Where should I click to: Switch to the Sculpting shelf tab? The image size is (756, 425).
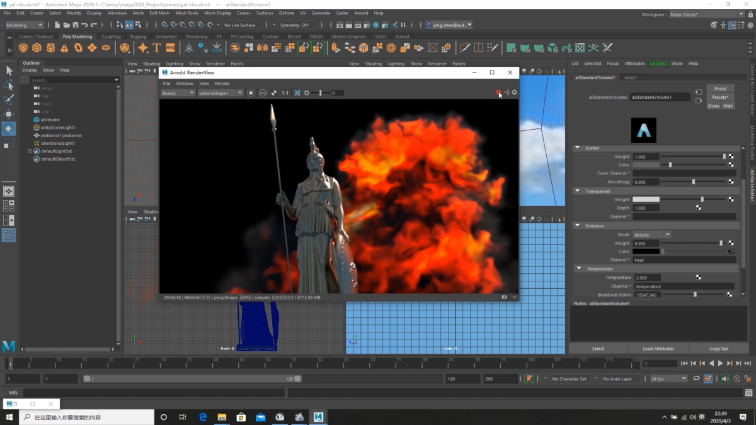[111, 37]
